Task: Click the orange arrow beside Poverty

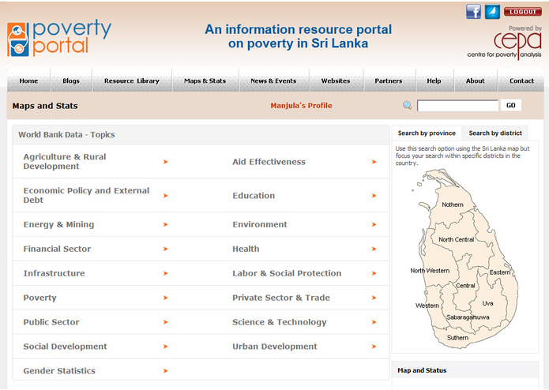Action: coord(166,298)
